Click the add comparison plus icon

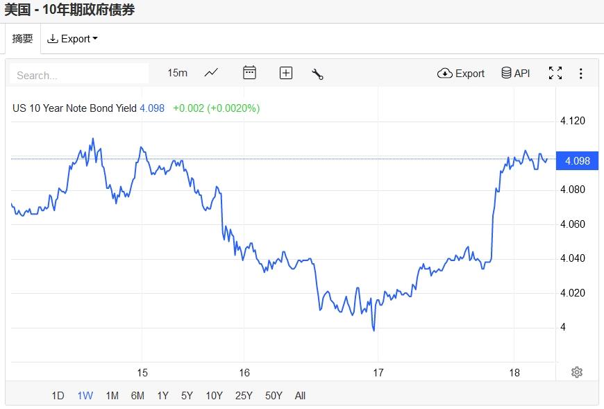tap(286, 73)
